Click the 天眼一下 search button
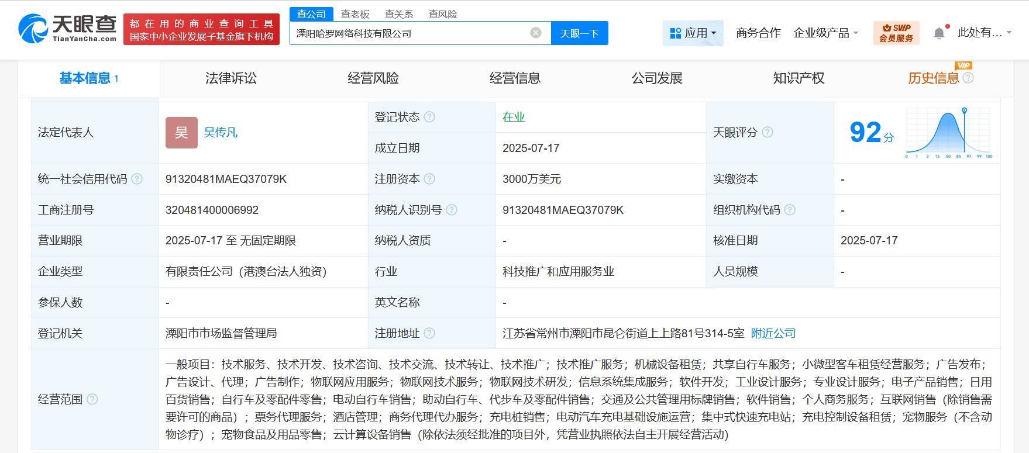The width and height of the screenshot is (1029, 453). [x=579, y=33]
